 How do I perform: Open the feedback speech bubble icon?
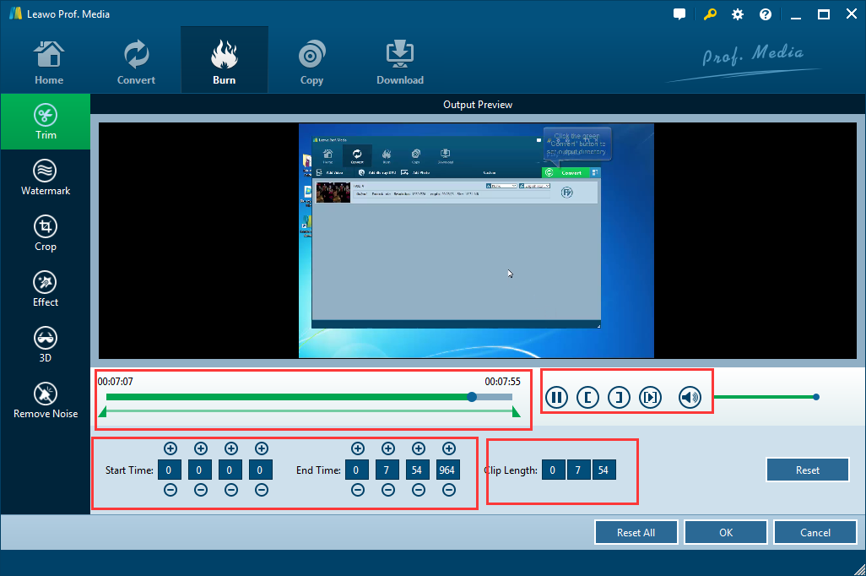pos(679,14)
